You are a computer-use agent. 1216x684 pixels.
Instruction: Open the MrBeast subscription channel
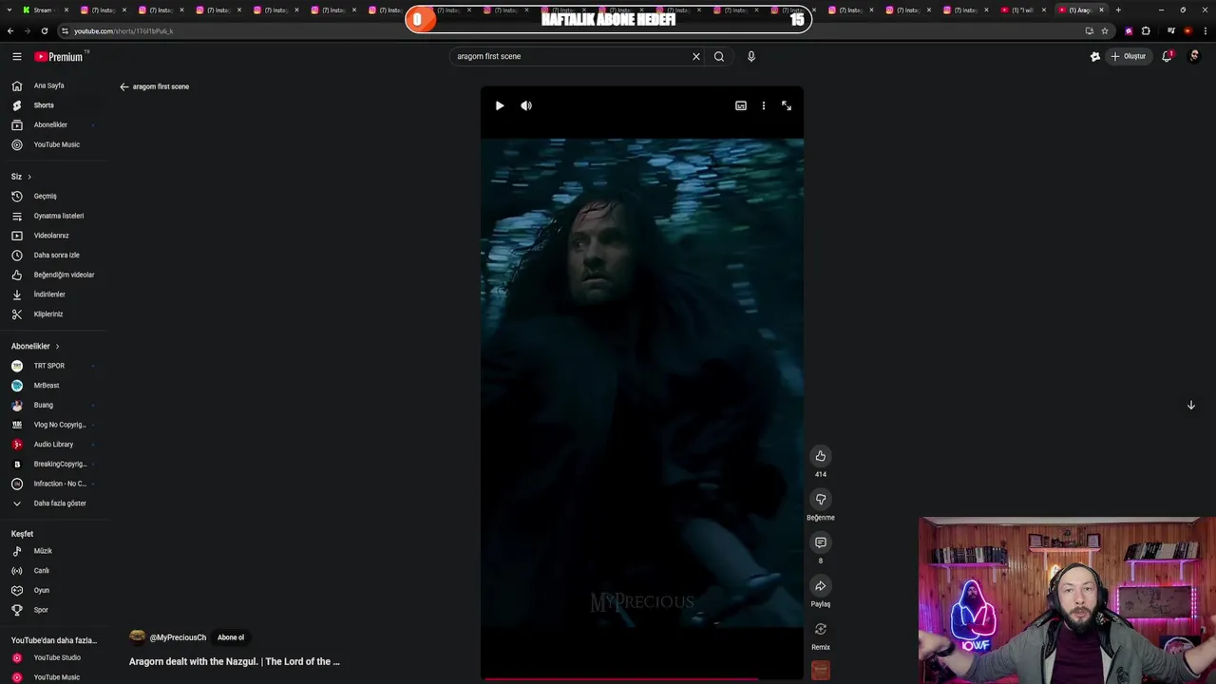click(52, 386)
